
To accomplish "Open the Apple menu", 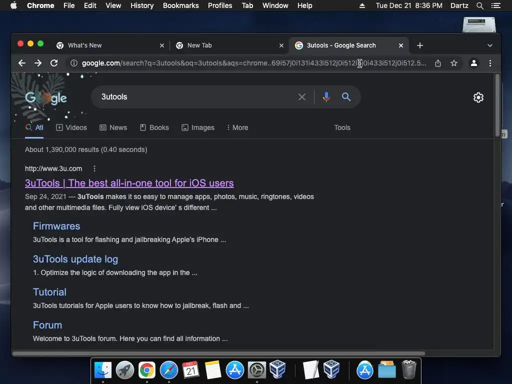I will coord(13,5).
